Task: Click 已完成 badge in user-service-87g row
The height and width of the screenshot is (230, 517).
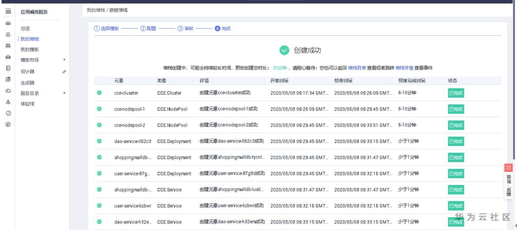Action: tap(456, 174)
